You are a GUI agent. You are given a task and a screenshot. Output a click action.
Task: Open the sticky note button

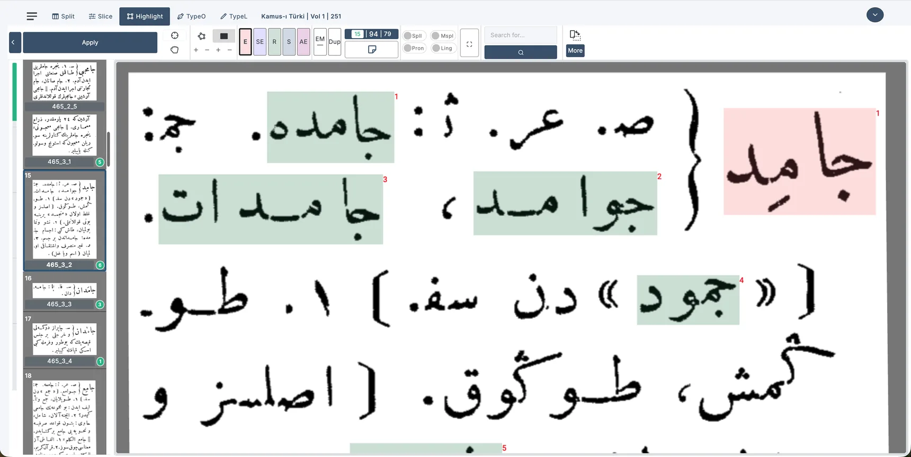[x=371, y=49]
